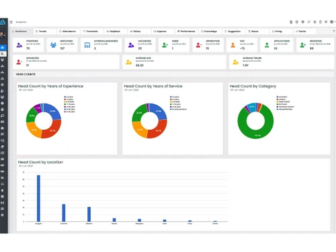Click the Positions value 75
Viewport: 336px width, 252px height.
coord(28,48)
